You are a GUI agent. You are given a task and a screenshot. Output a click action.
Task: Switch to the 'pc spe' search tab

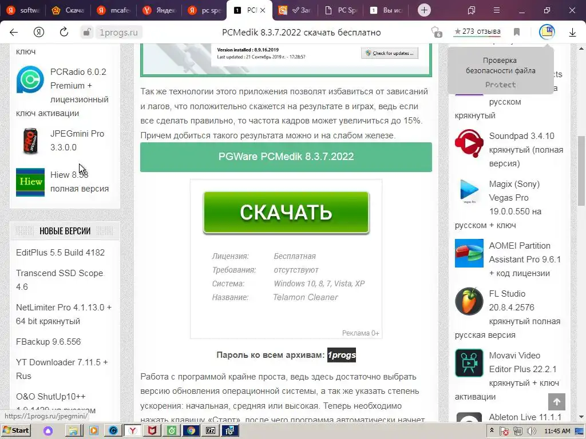pyautogui.click(x=204, y=10)
